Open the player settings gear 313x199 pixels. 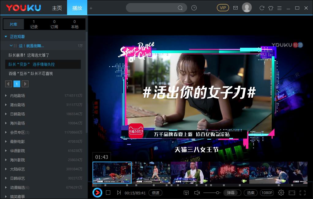coord(281,193)
